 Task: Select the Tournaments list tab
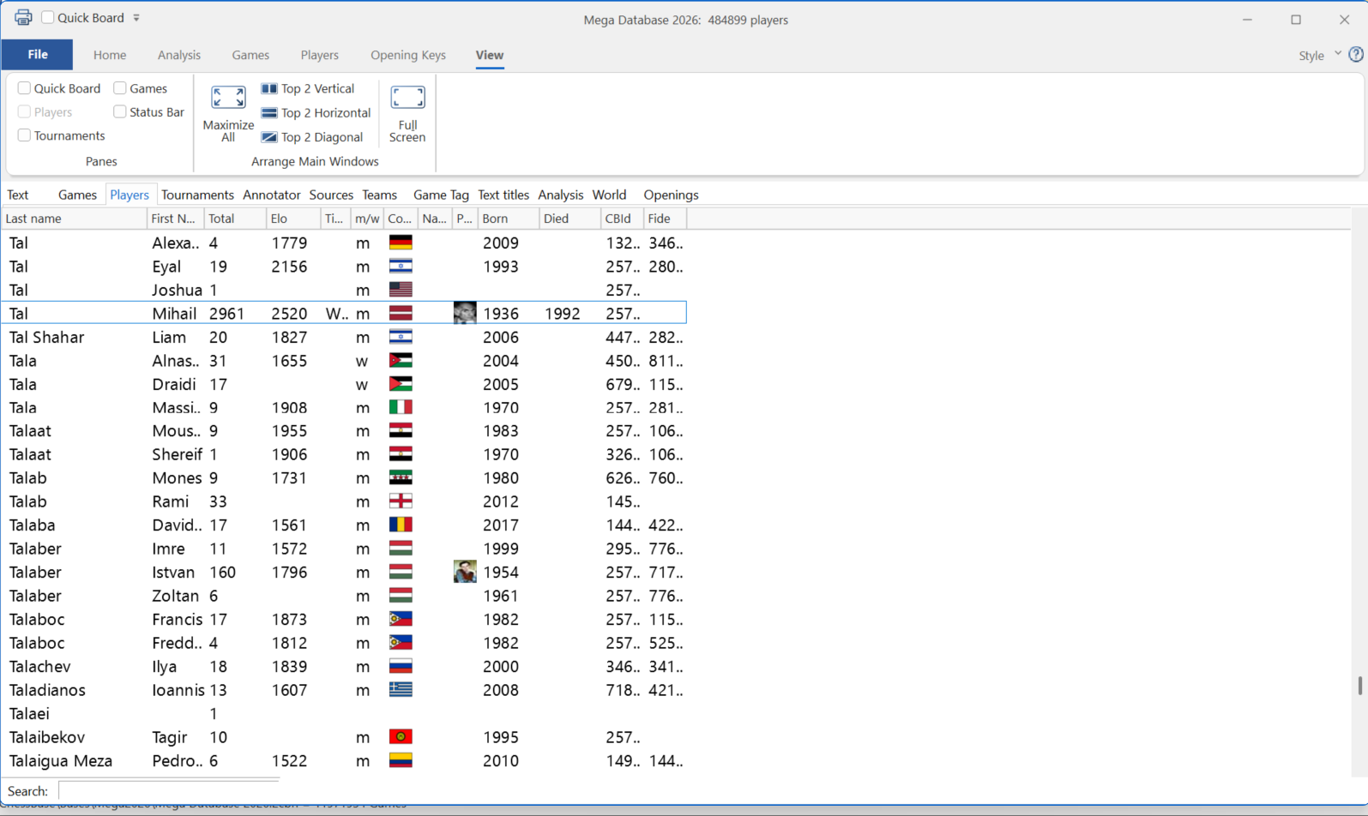[197, 195]
